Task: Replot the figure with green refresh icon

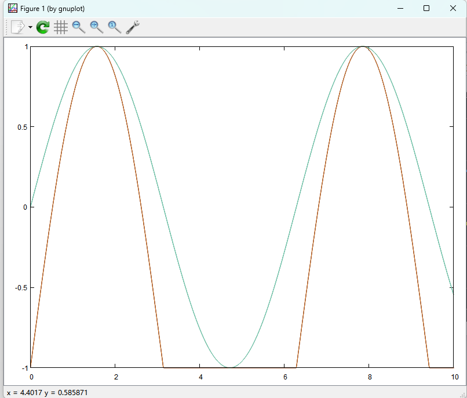Action: (43, 27)
